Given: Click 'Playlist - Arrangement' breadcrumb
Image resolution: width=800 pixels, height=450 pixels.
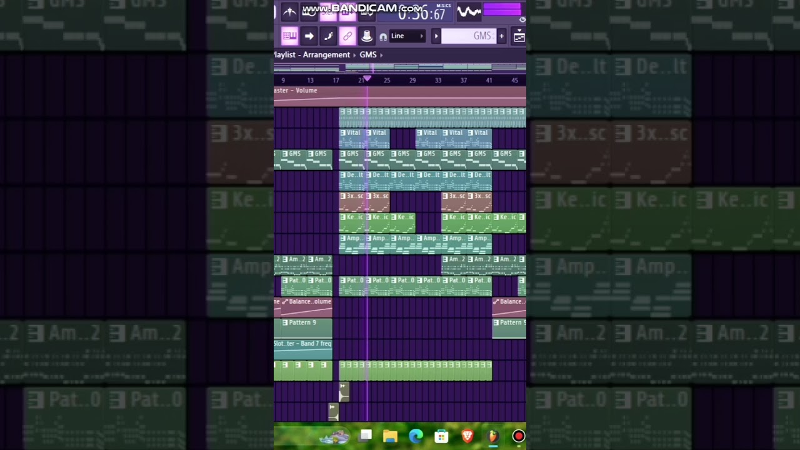Looking at the screenshot, I should point(312,55).
